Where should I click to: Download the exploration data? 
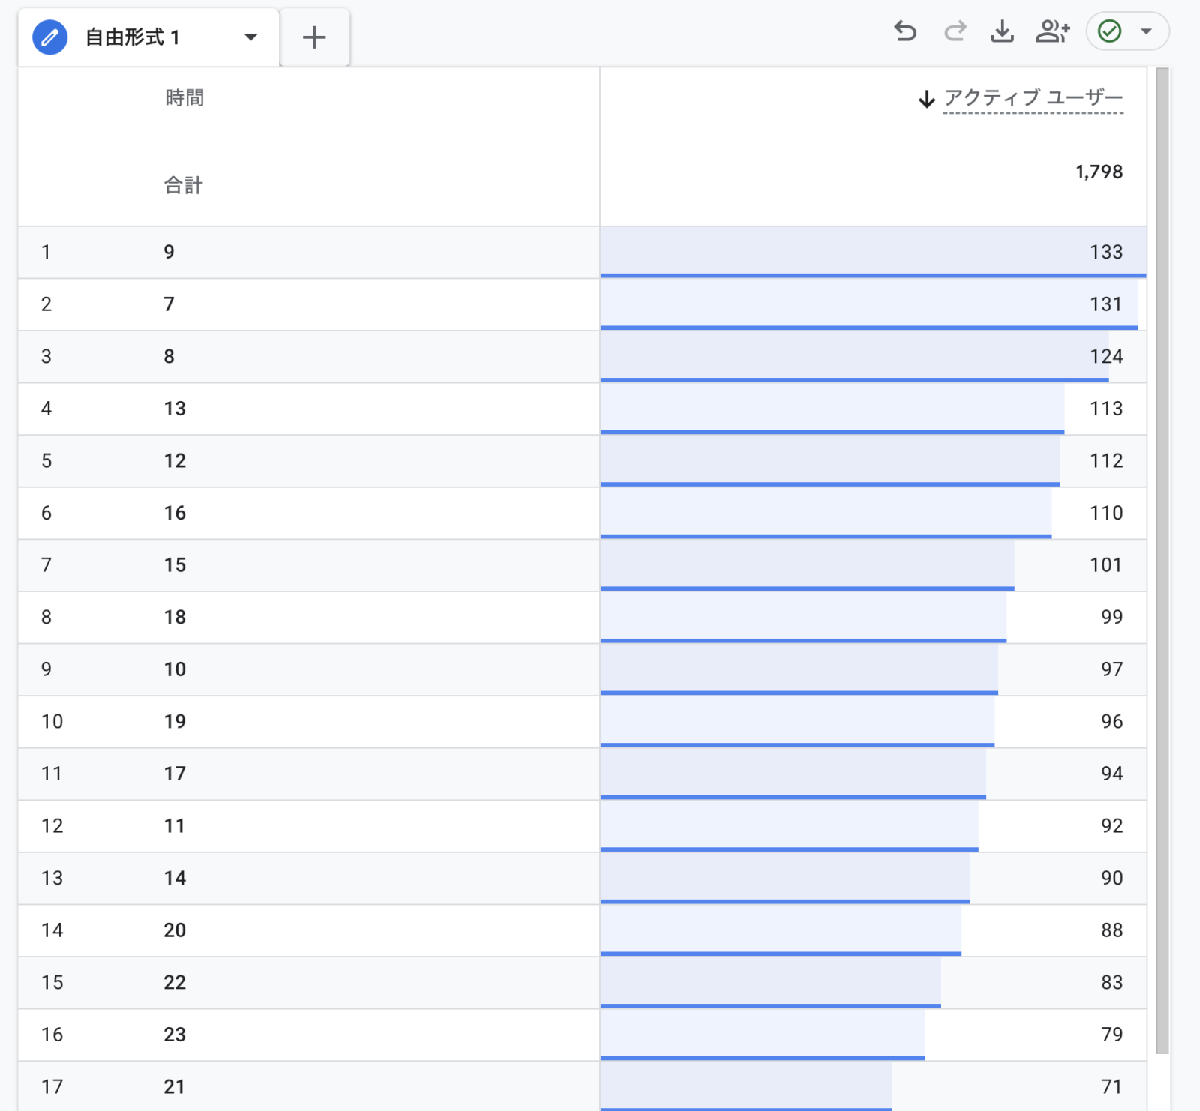point(1003,31)
